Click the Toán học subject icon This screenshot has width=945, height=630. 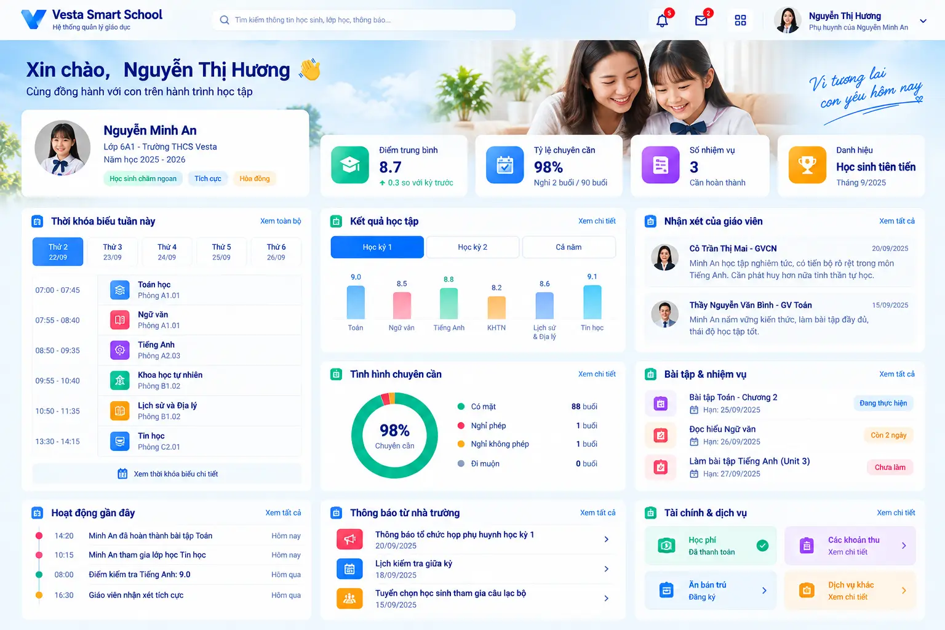tap(120, 290)
